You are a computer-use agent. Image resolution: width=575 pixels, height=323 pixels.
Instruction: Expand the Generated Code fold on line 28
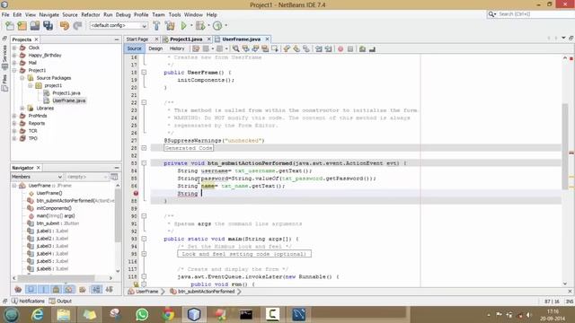pos(144,148)
